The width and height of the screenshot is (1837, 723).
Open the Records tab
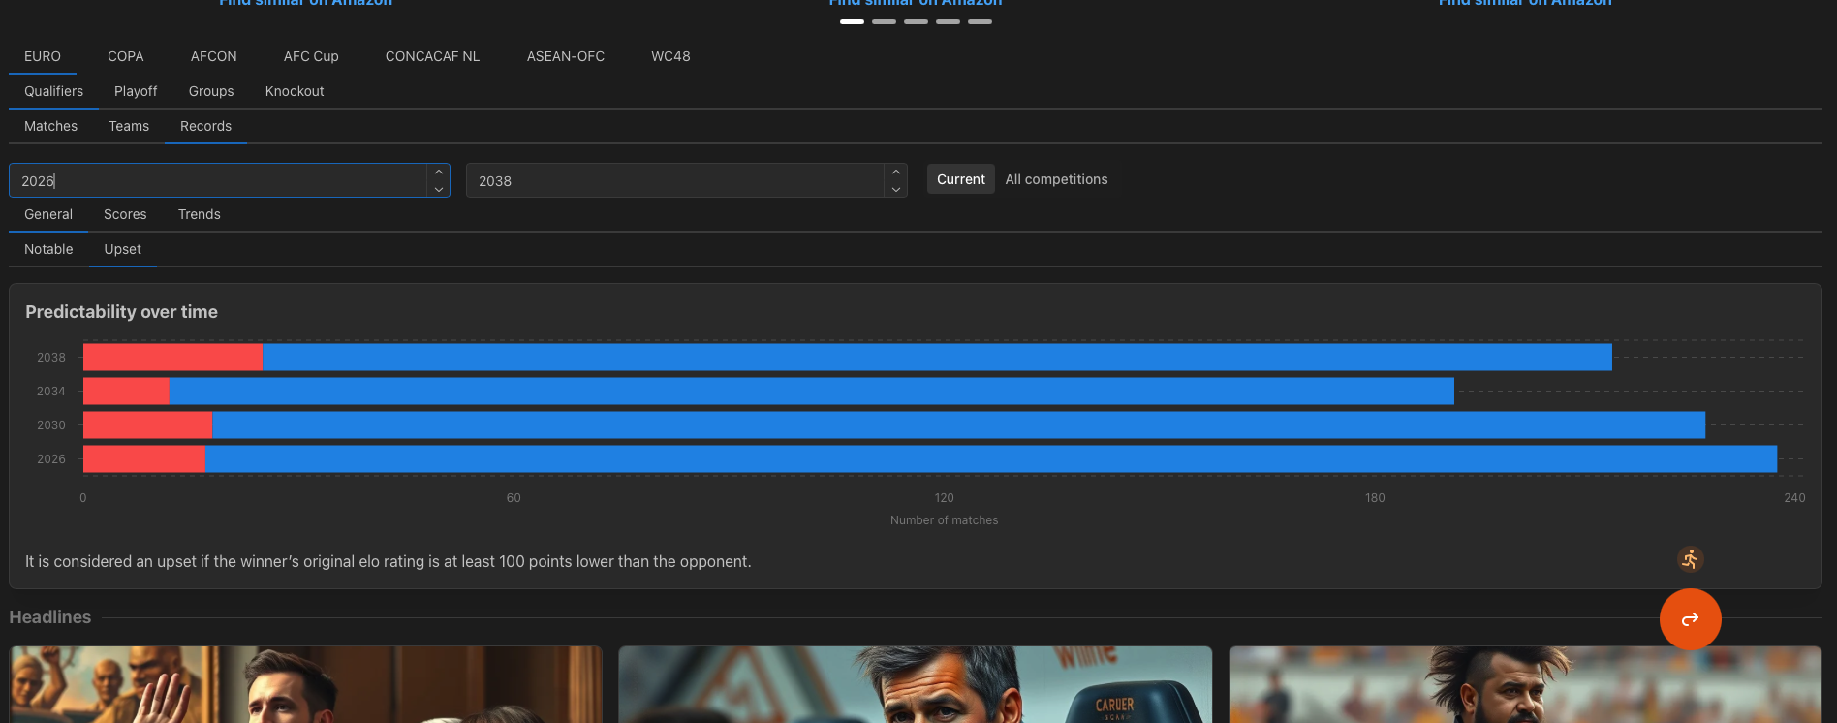pos(205,126)
